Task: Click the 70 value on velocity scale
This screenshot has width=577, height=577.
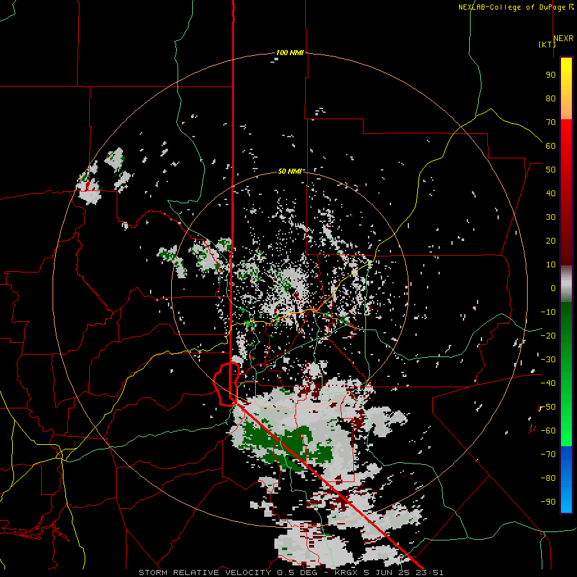Action: (551, 122)
